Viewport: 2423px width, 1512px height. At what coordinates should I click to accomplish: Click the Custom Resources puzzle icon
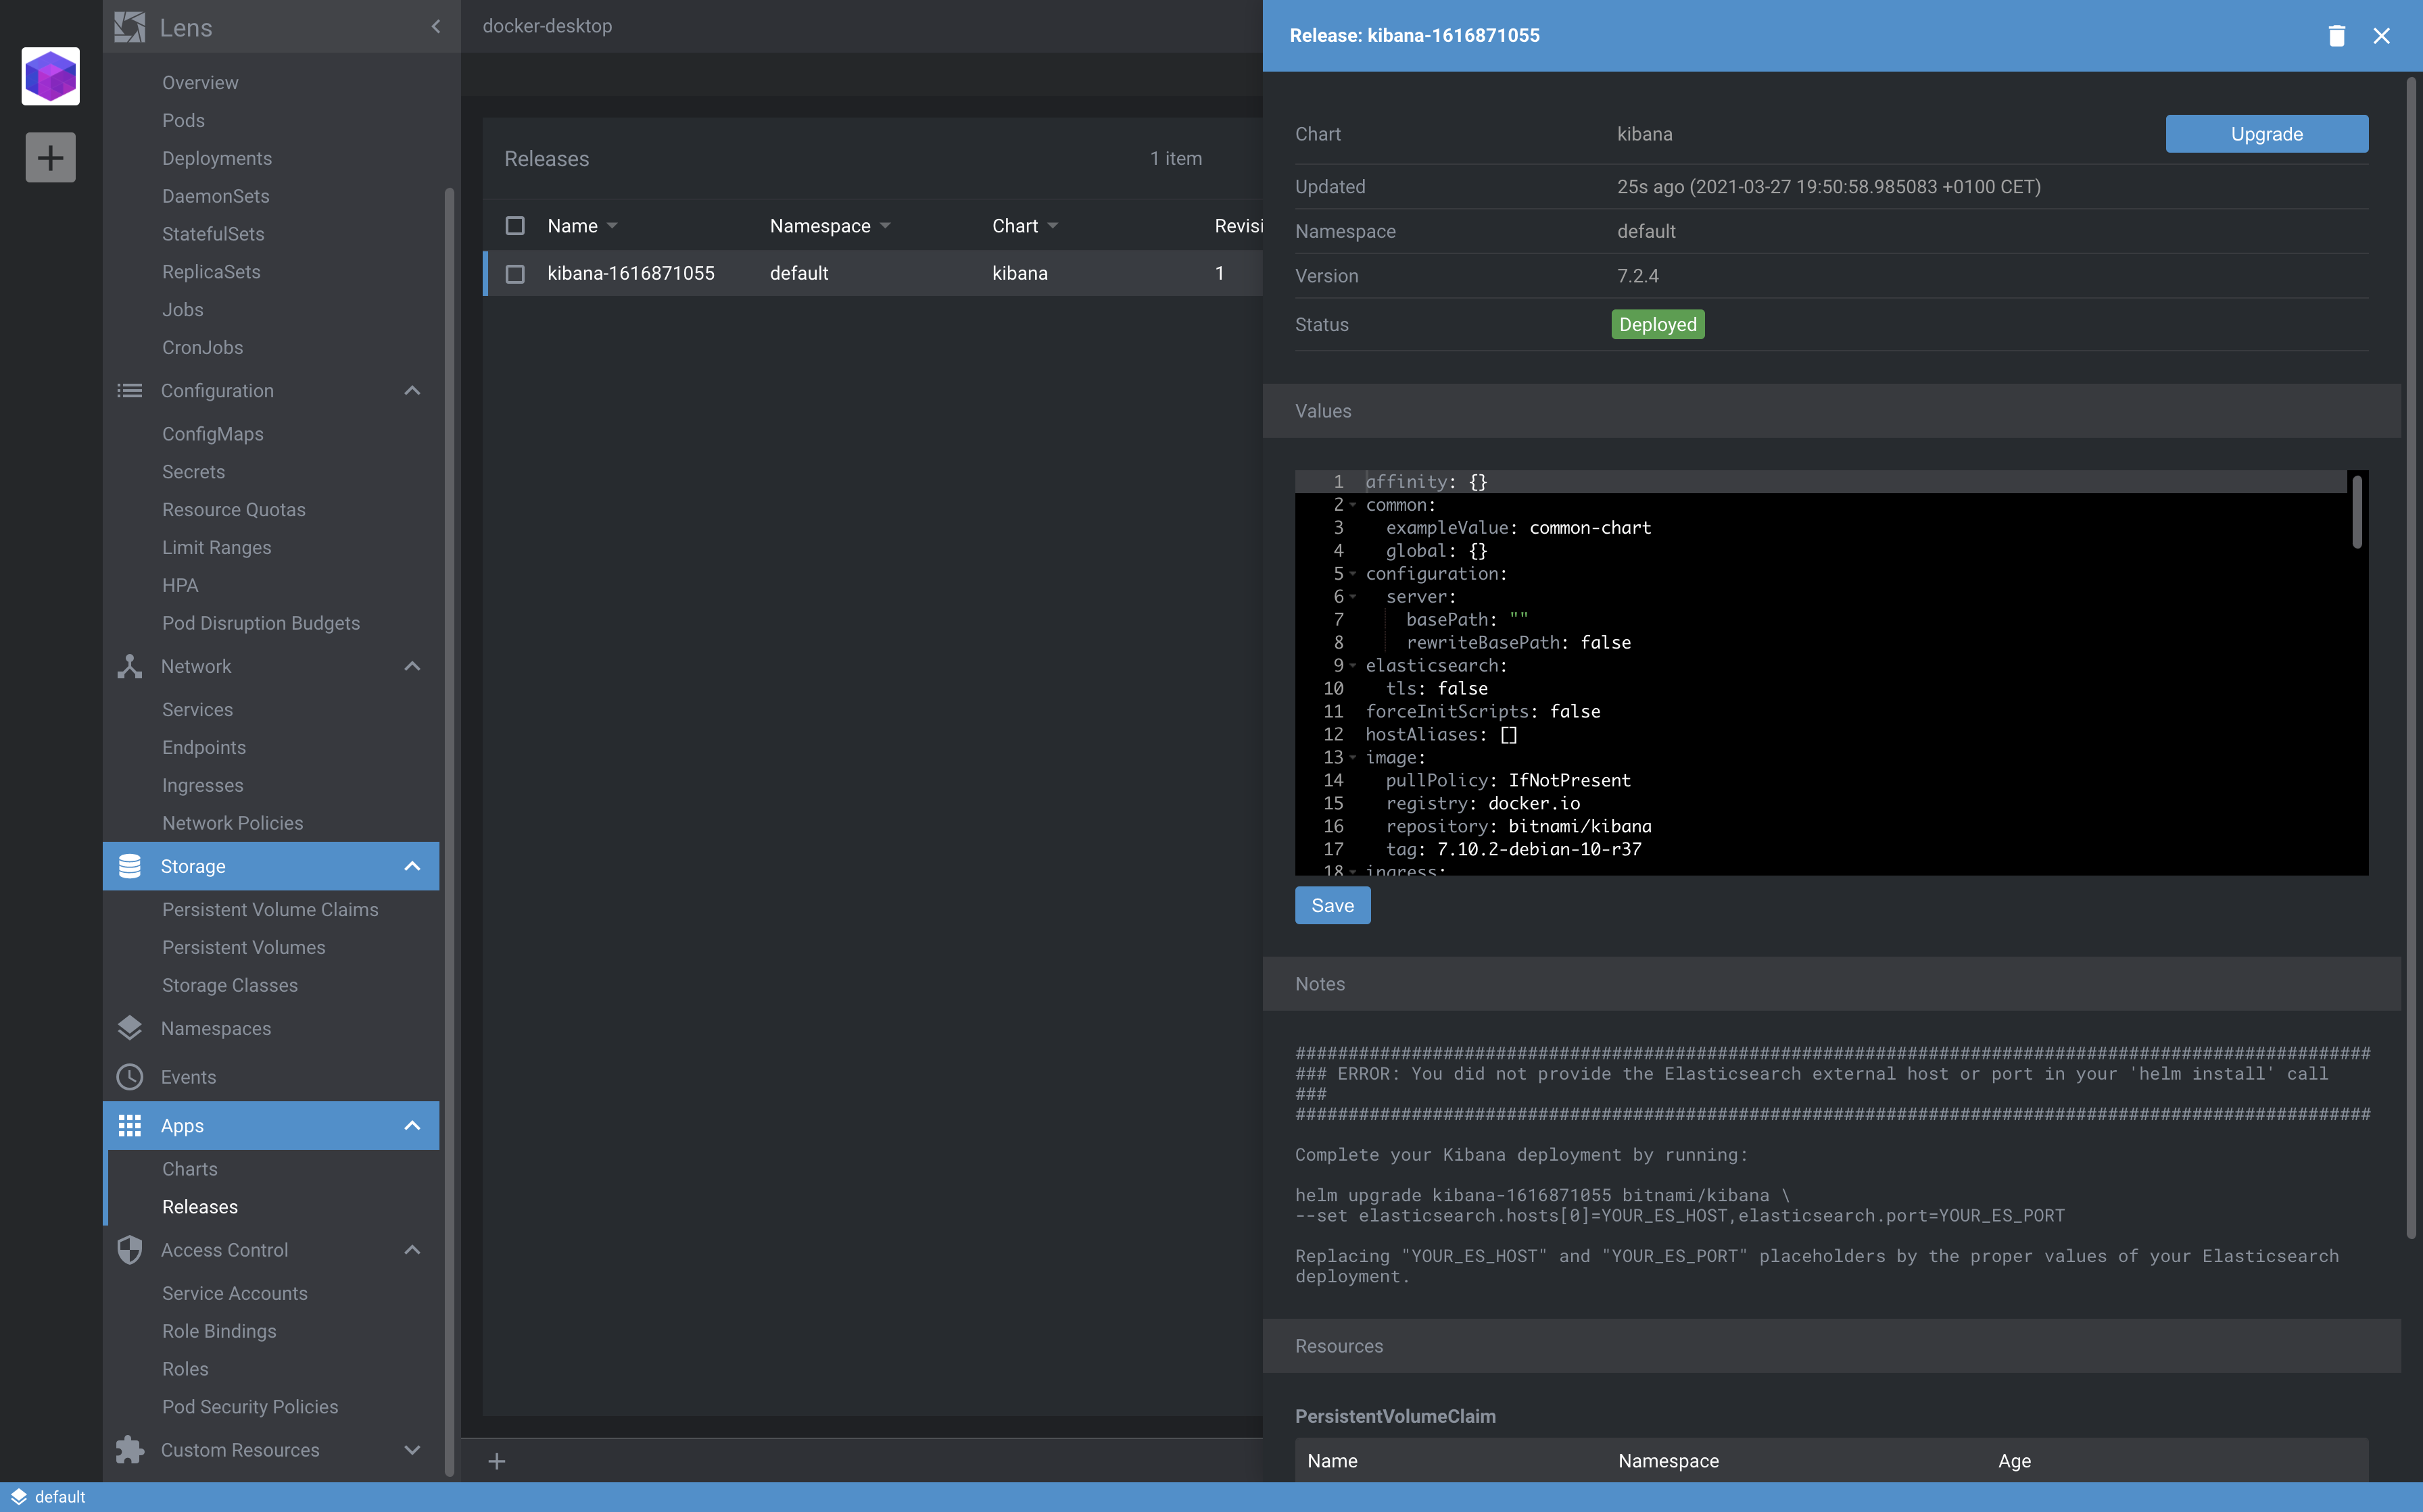point(129,1450)
